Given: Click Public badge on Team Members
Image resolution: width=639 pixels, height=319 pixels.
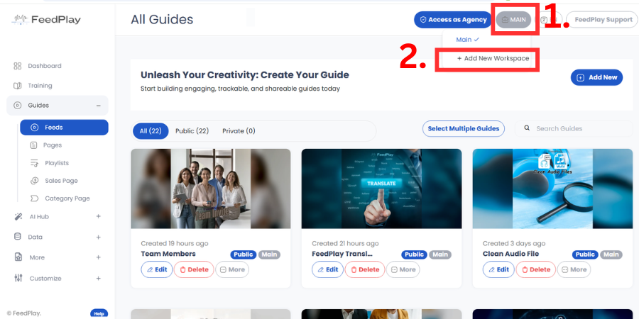Looking at the screenshot, I should 244,254.
